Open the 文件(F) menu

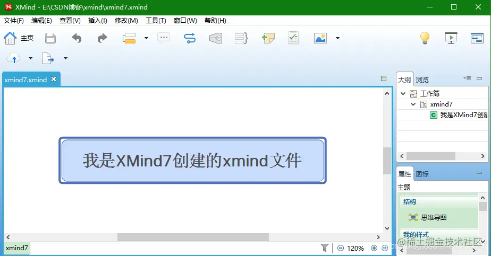click(x=14, y=21)
